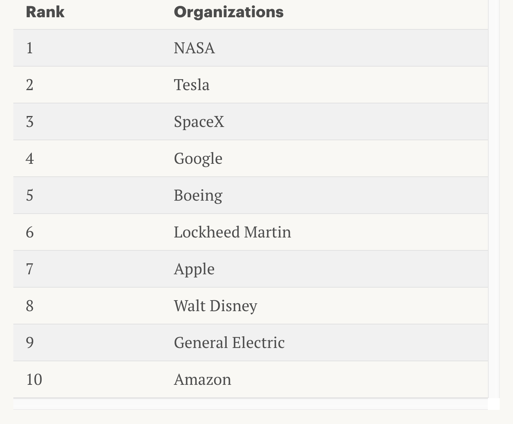Click rank number 9 beside General Electric
The image size is (513, 424).
point(29,343)
